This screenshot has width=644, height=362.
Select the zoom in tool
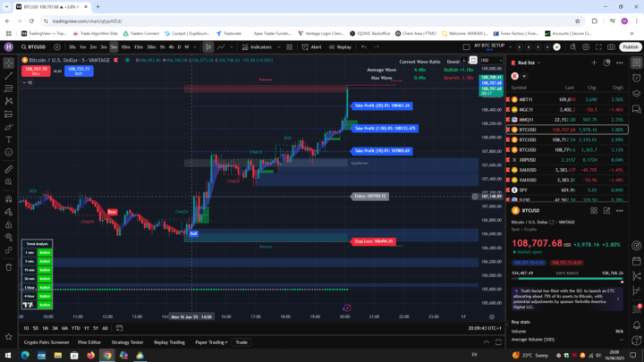(9, 181)
